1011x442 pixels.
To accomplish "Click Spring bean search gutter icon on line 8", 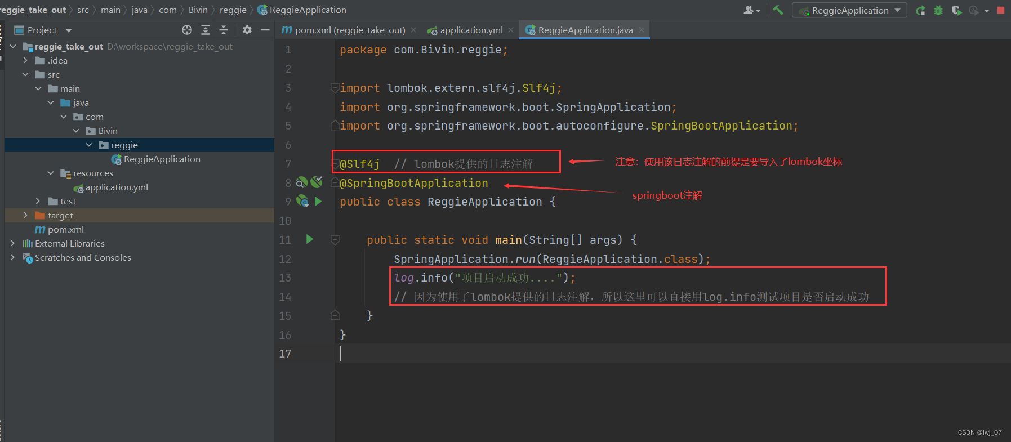I will [302, 182].
